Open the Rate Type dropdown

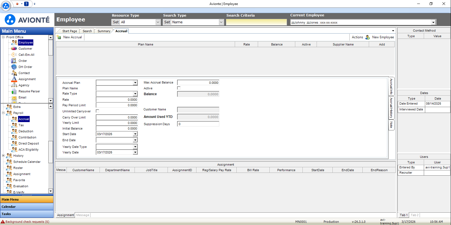(135, 94)
